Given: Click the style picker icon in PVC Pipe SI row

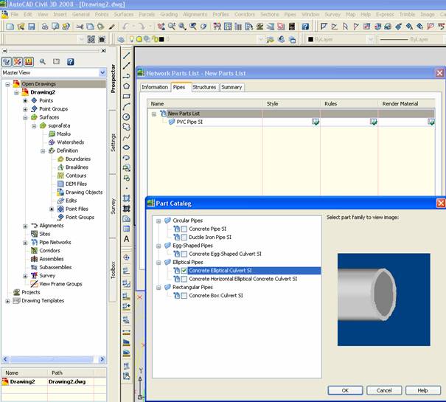Looking at the screenshot, I should pyautogui.click(x=316, y=122).
